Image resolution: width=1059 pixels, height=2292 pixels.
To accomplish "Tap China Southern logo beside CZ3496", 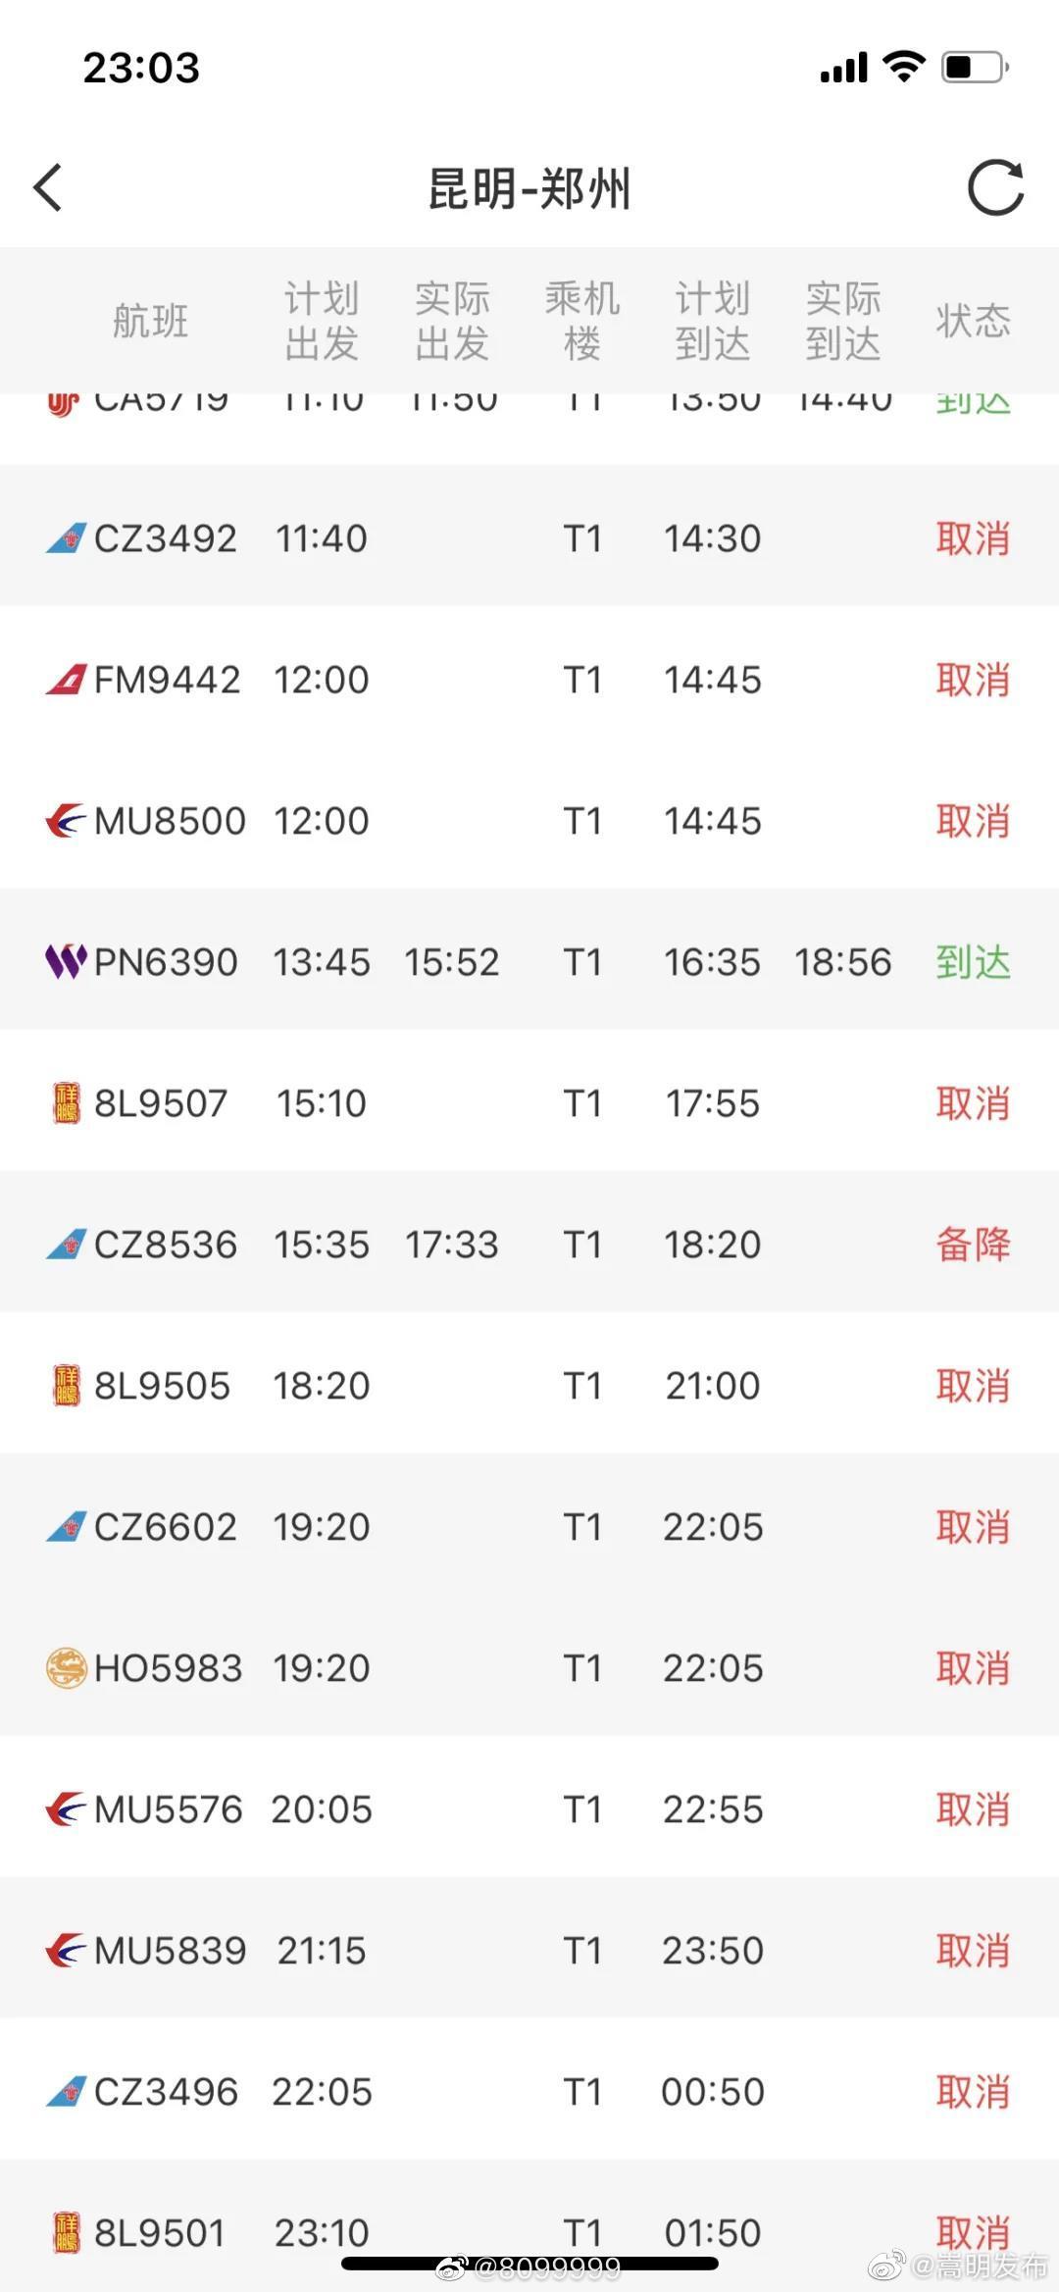I will pyautogui.click(x=67, y=2092).
